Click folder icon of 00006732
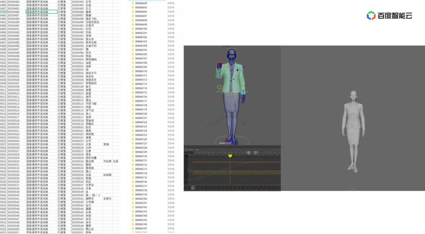The height and width of the screenshot is (234, 425). 133,165
